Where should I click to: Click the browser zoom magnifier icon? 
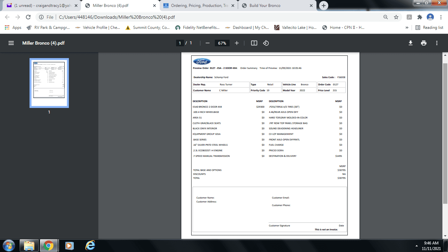point(386,17)
